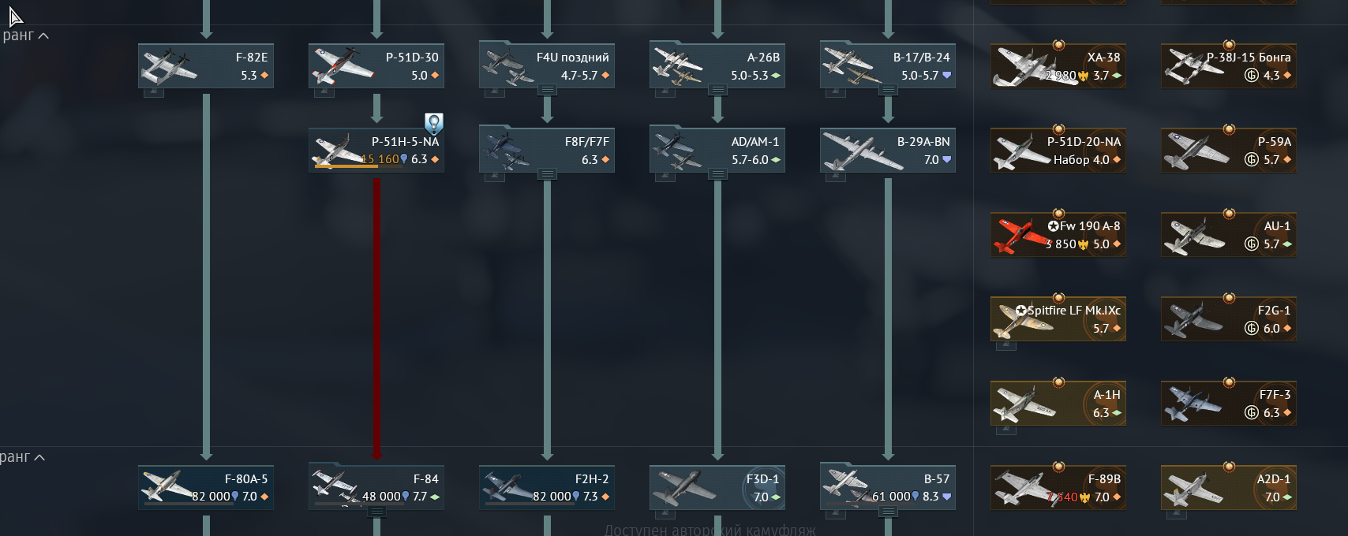Select the P-38J-15 Бонга aircraft

pos(1229,65)
